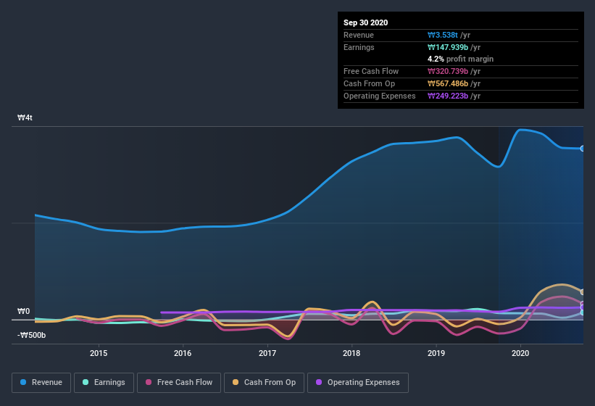Click the ₩4t y-axis label

[x=25, y=117]
